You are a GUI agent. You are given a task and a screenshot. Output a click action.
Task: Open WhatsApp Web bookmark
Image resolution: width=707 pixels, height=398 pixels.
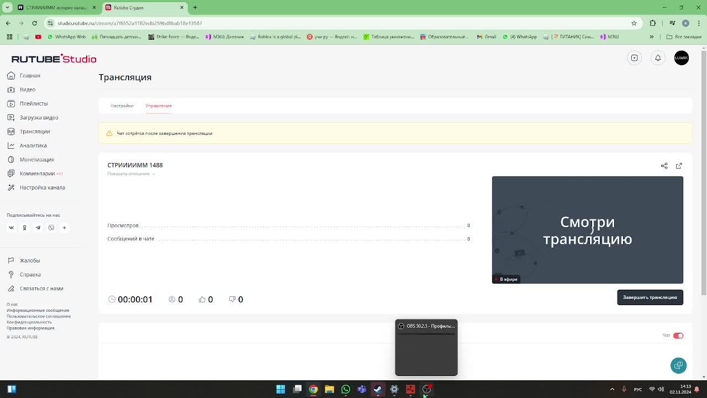66,37
